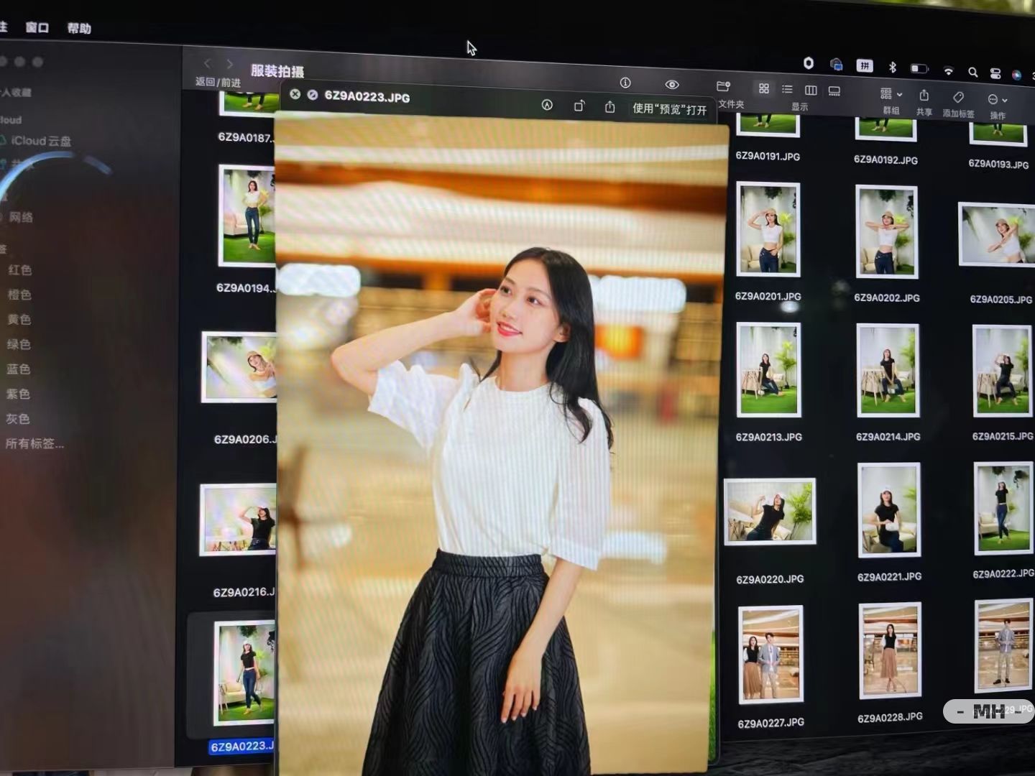This screenshot has width=1035, height=776.
Task: Open the 群组 grouping dropdown
Action: (x=891, y=94)
